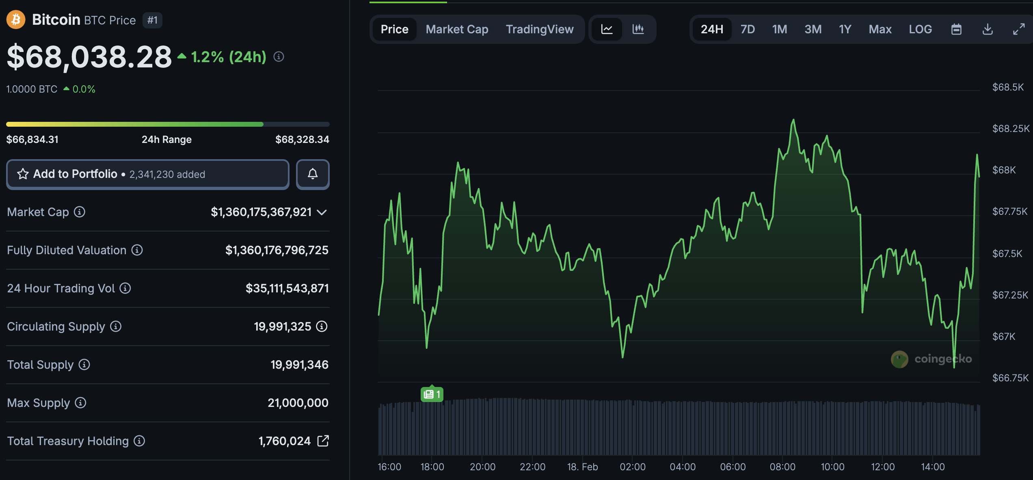Select the 1M time range
Image resolution: width=1033 pixels, height=480 pixels.
pyautogui.click(x=780, y=29)
